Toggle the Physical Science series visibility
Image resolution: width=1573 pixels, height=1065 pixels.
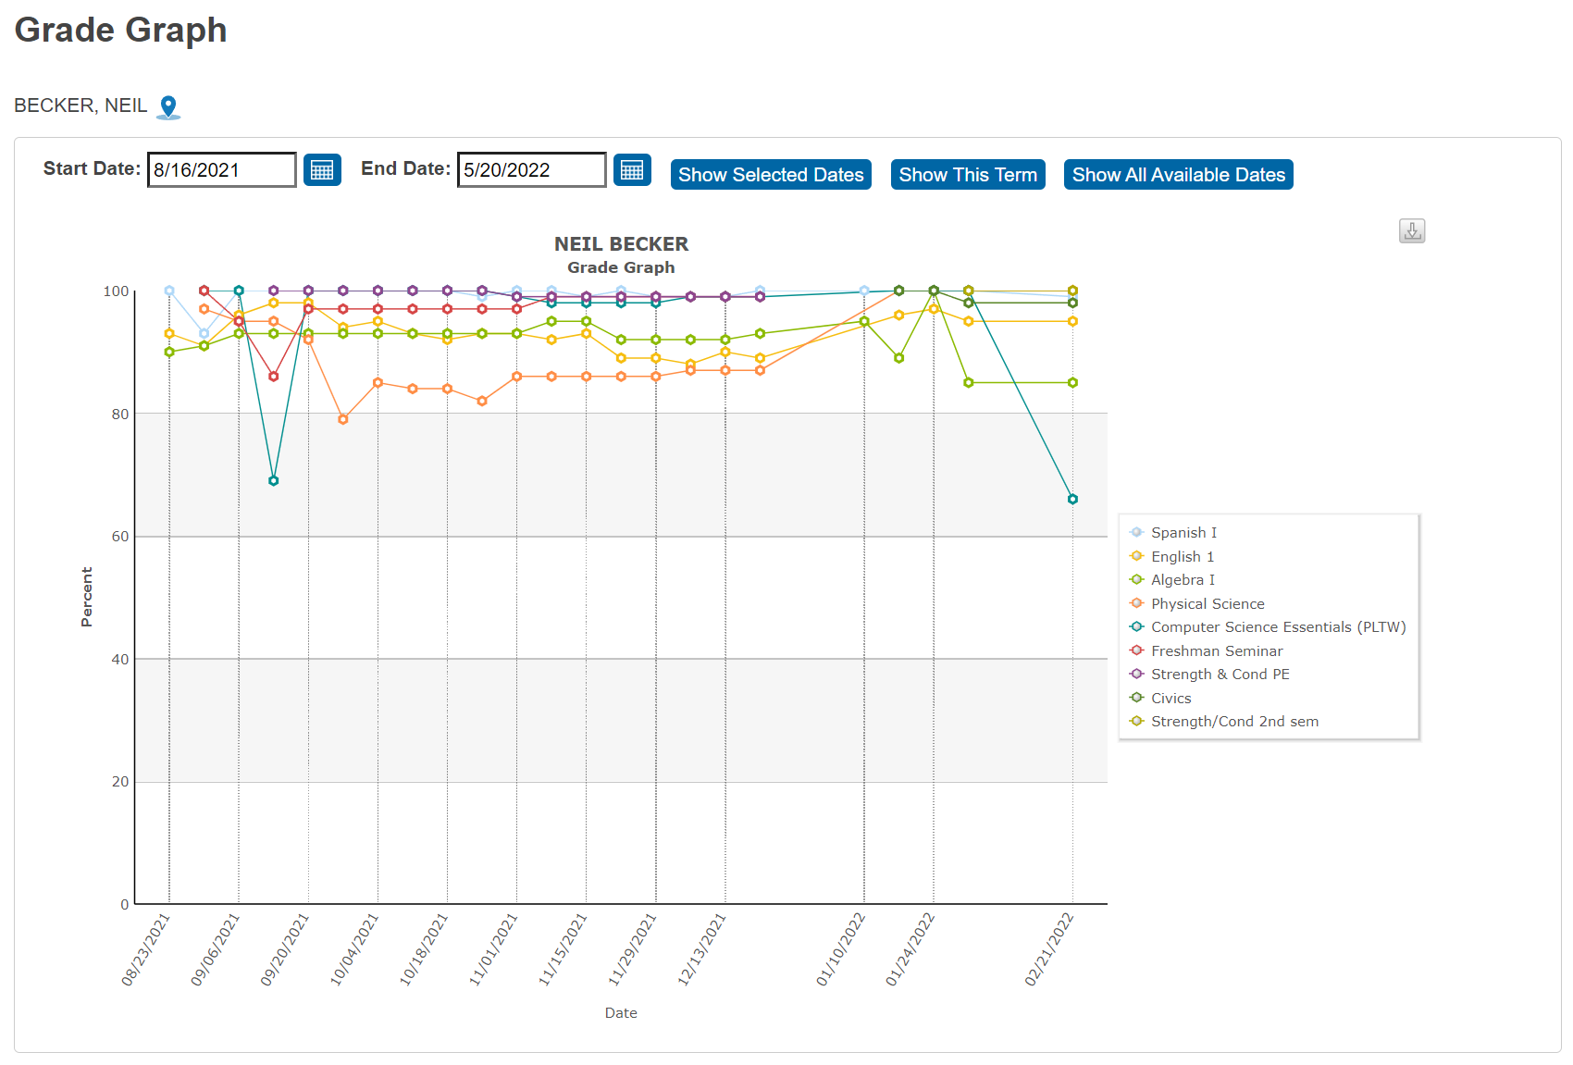click(x=1134, y=603)
